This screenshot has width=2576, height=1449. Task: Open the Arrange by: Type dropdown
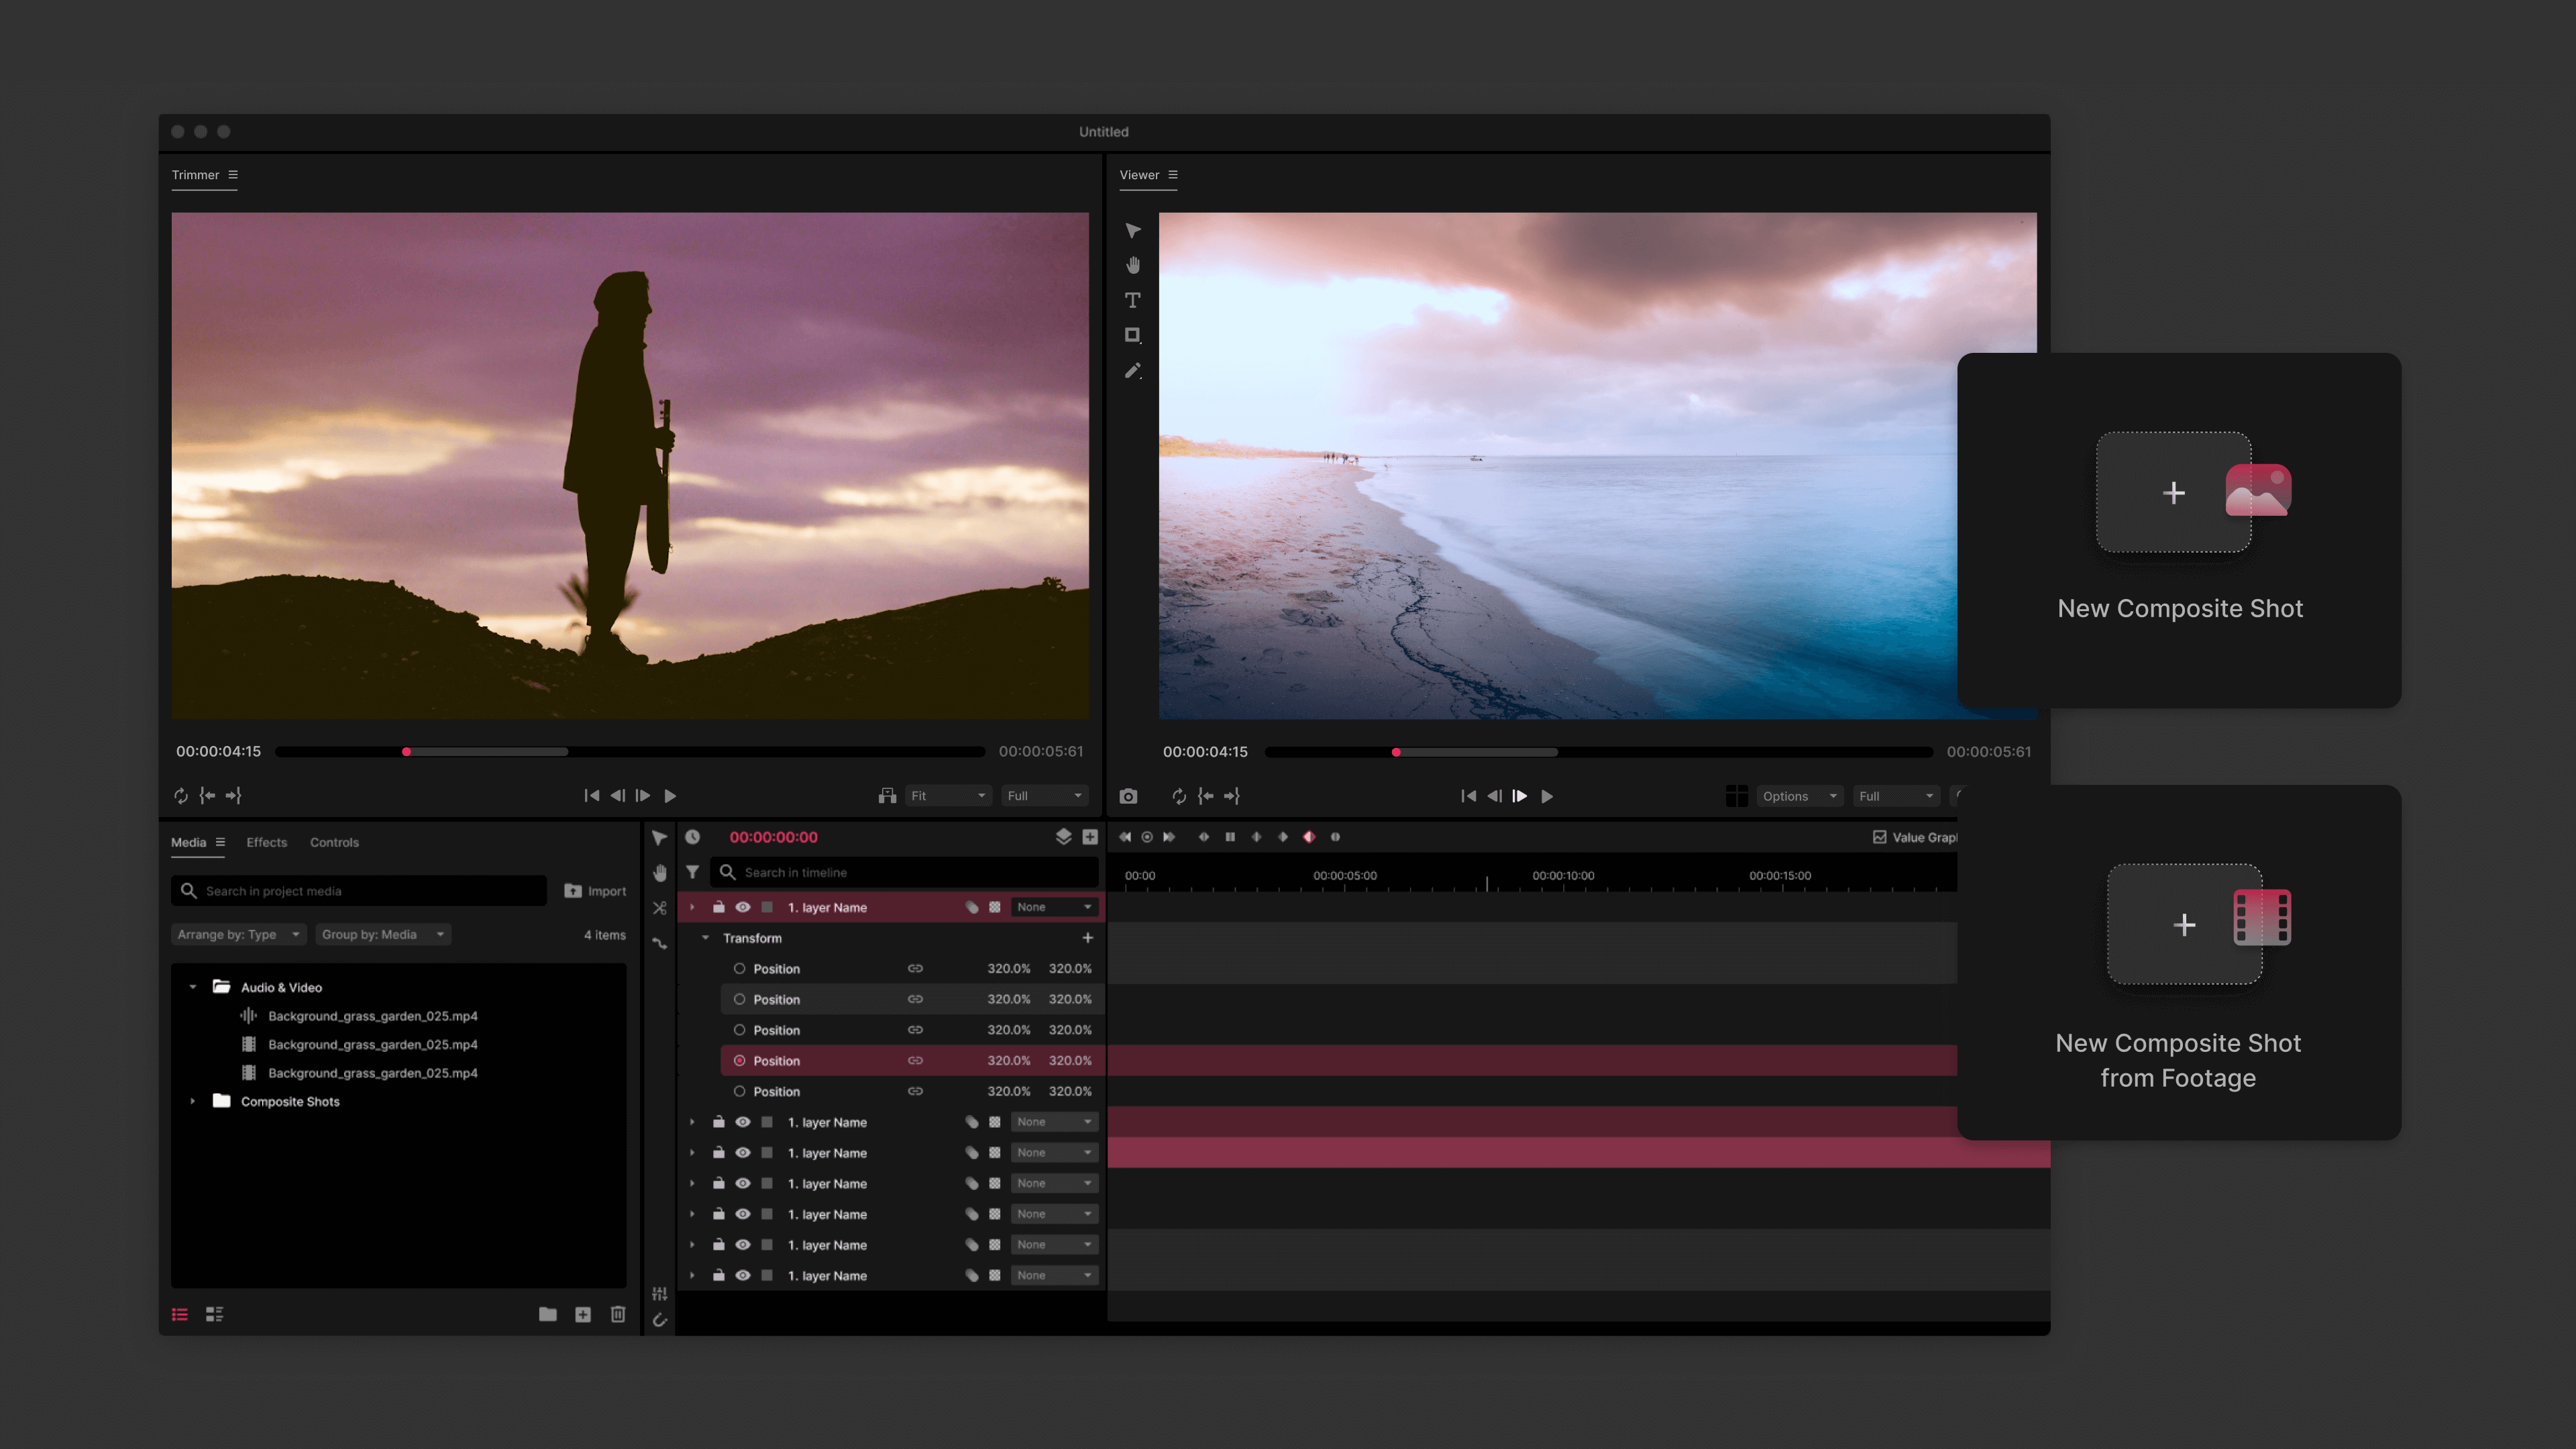point(238,934)
